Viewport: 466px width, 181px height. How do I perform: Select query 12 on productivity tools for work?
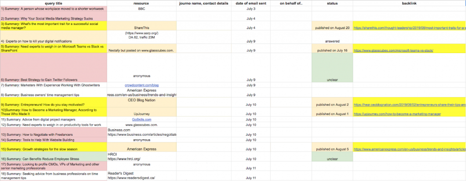coord(54,125)
